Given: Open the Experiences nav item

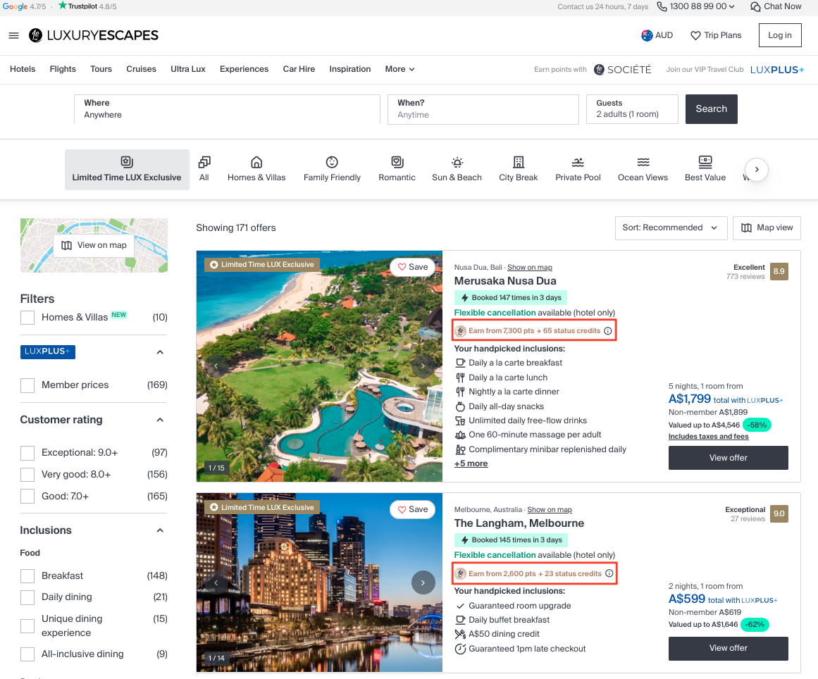Looking at the screenshot, I should pos(244,69).
